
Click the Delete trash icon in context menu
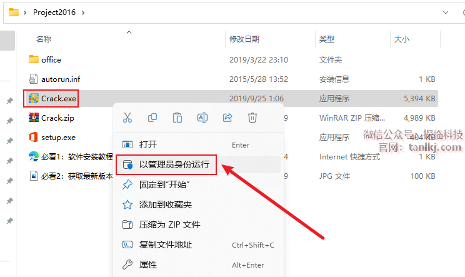coord(252,118)
